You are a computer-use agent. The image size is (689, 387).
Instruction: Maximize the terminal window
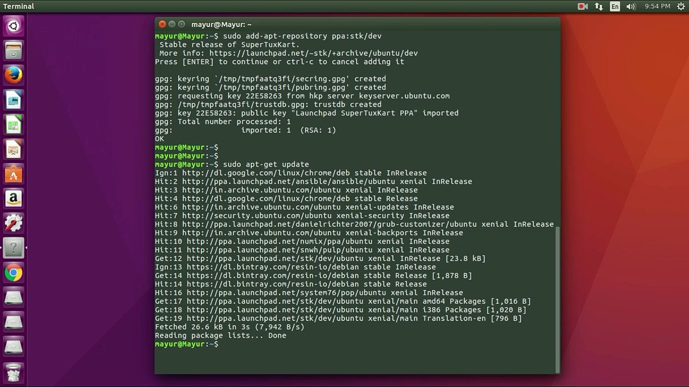pos(181,24)
